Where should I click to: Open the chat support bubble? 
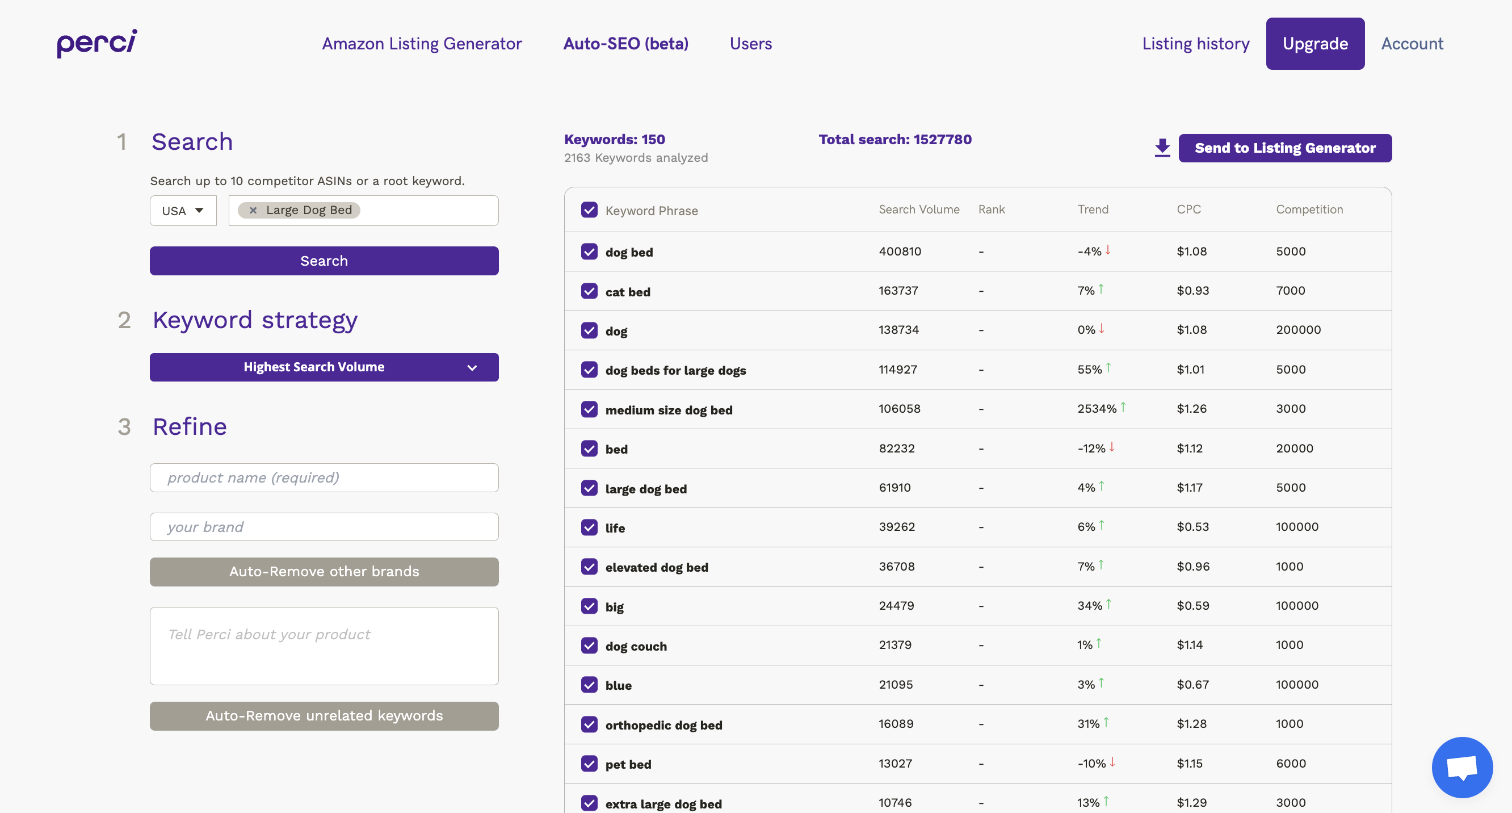[1461, 766]
